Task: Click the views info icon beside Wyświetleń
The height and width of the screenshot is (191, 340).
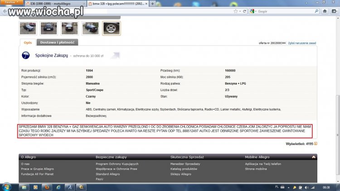Action: click(x=316, y=143)
